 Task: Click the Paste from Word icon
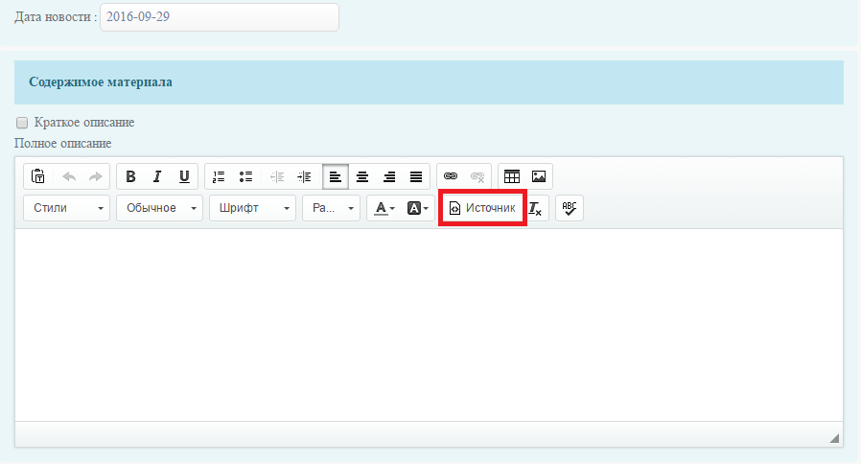38,176
